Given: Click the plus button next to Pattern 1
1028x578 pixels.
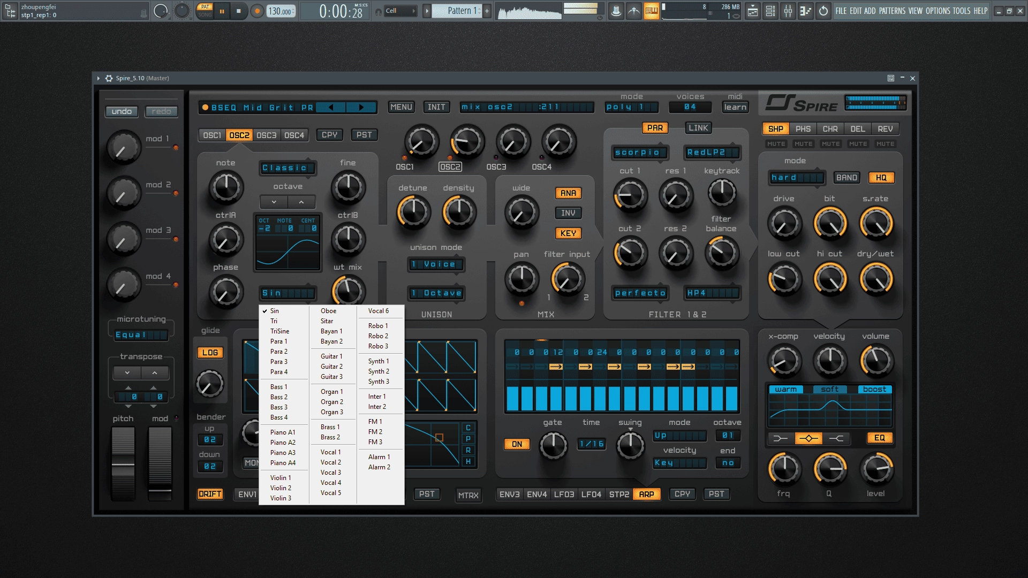Looking at the screenshot, I should pos(487,11).
